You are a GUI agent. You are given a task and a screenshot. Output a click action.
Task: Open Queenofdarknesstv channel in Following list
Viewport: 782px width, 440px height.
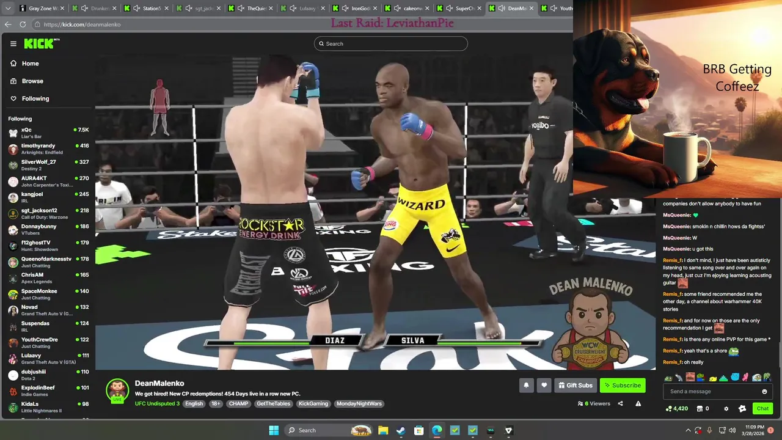(x=48, y=262)
